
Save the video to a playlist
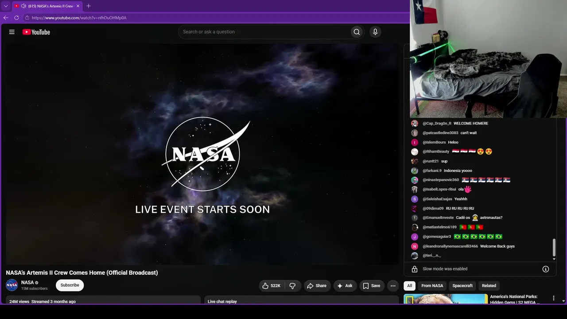[372, 286]
